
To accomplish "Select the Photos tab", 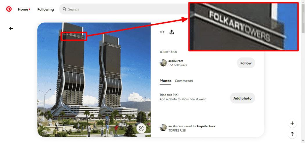I will [x=165, y=81].
